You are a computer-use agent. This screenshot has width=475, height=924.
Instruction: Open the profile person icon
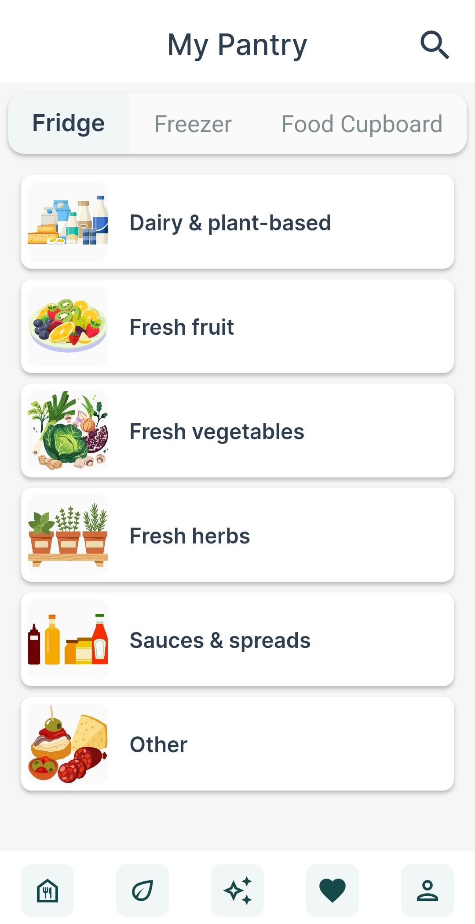(x=427, y=890)
